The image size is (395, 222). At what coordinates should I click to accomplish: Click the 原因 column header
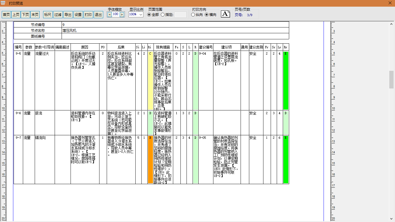click(x=85, y=47)
